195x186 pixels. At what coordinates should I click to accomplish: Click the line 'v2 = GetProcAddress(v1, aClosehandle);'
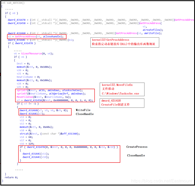36,36
